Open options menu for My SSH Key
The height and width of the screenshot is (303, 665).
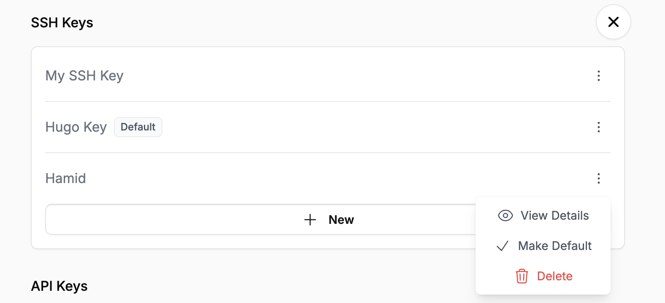(598, 76)
